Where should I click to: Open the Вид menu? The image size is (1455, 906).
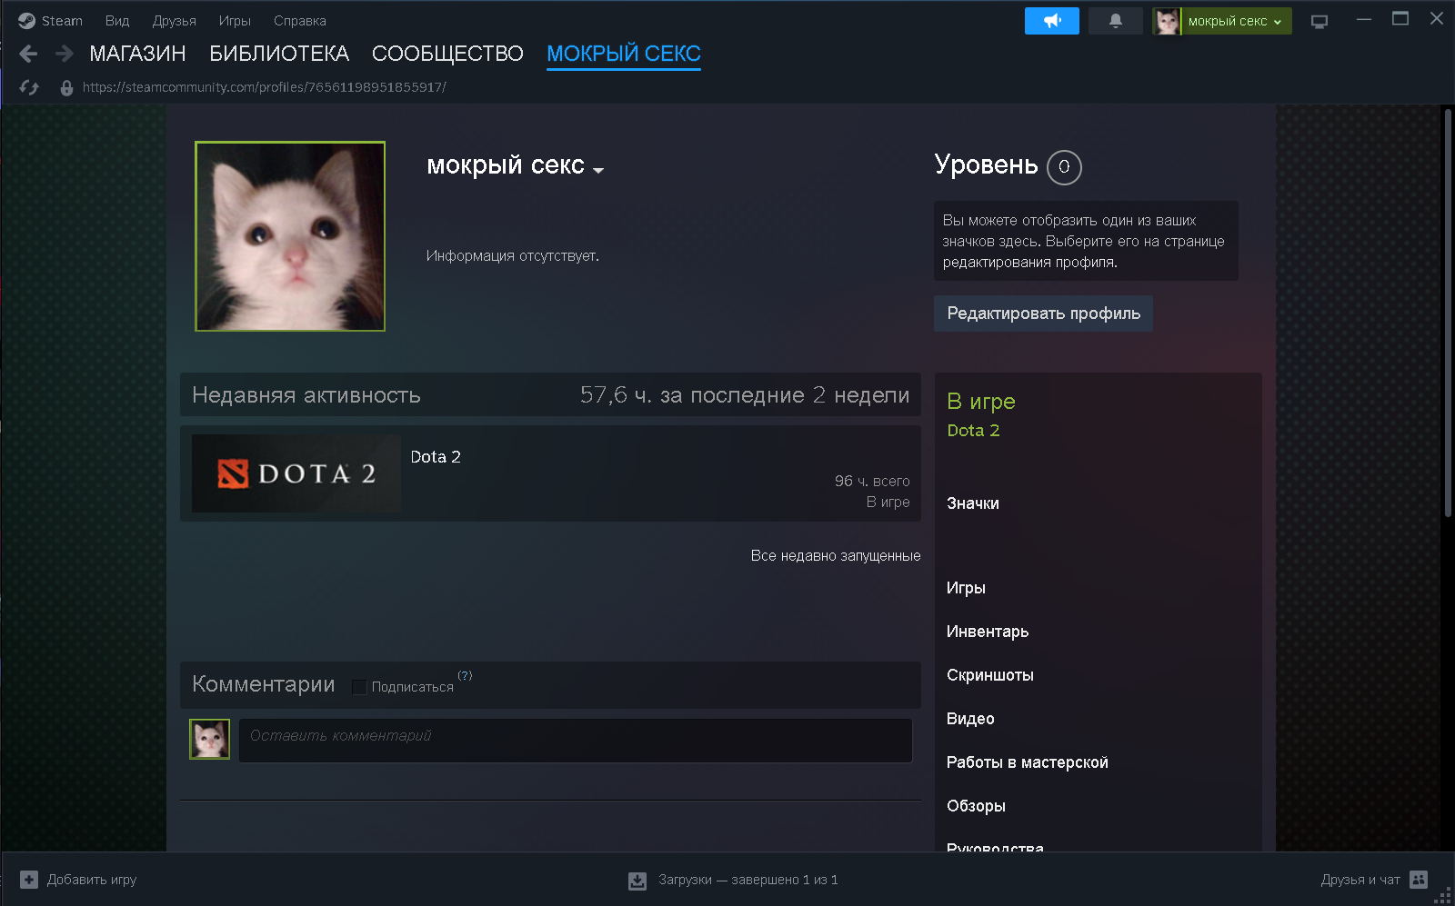pyautogui.click(x=117, y=21)
